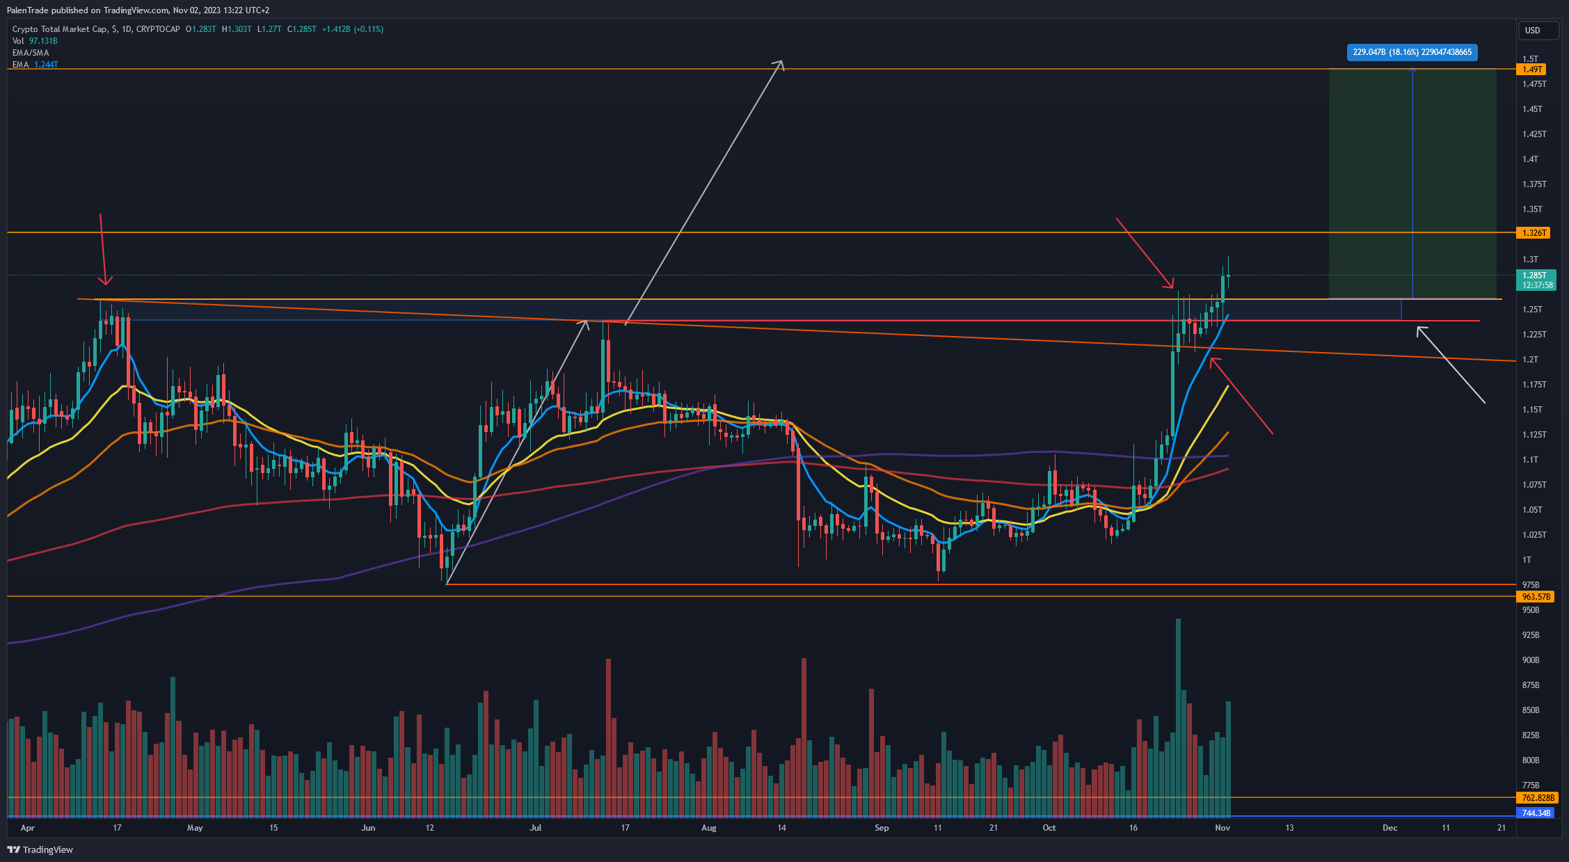Click the 1.125T price axis label

[1534, 435]
